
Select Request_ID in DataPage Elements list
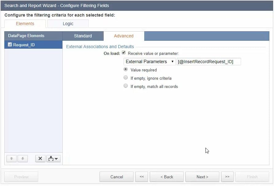coord(24,45)
